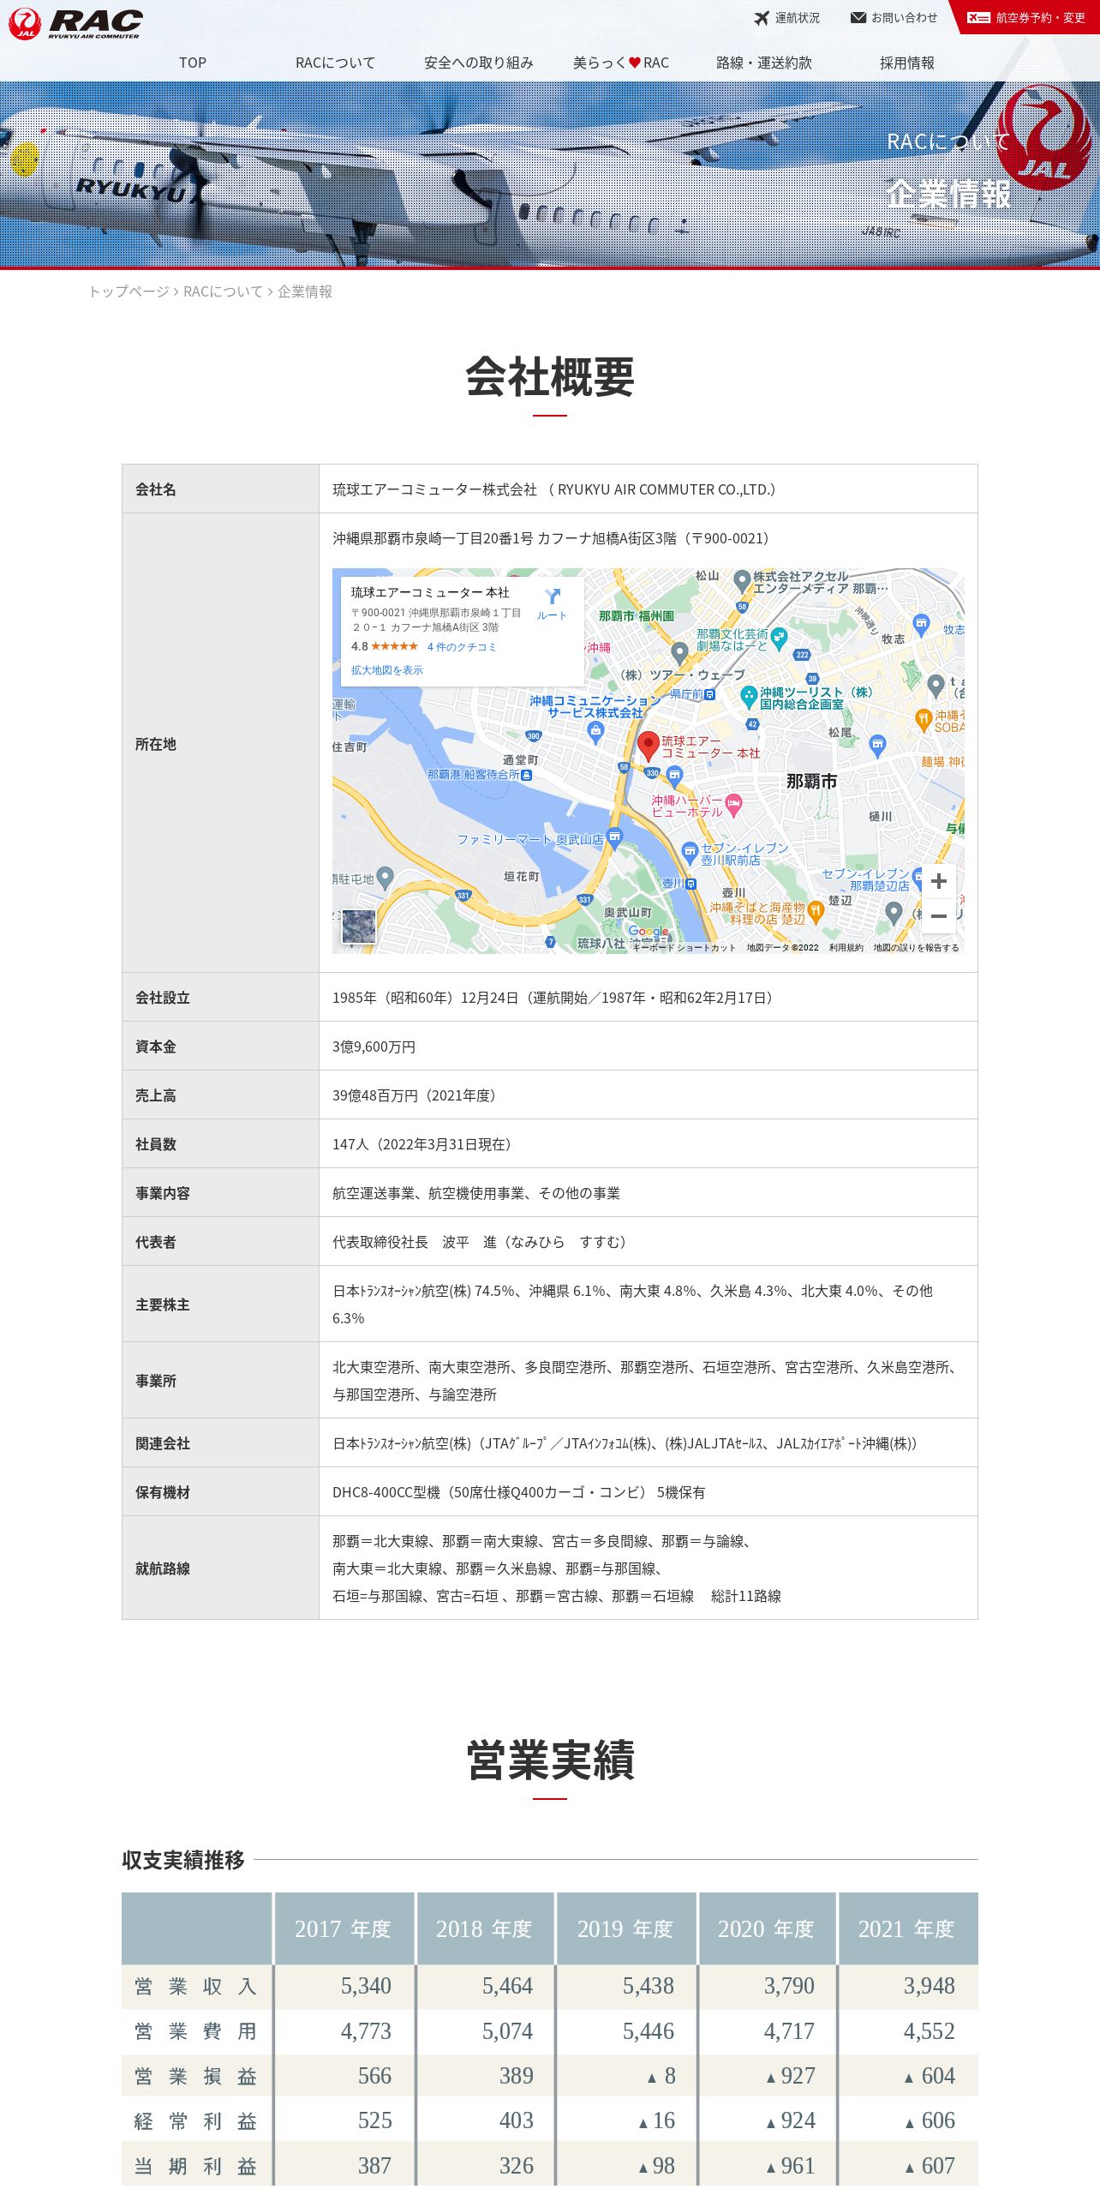Click the 営業収入 row label
The image size is (1100, 2201).
(x=195, y=1986)
